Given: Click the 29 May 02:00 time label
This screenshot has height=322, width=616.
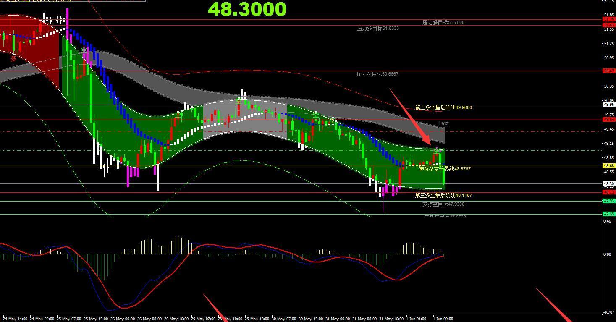Looking at the screenshot, I should pos(204,319).
